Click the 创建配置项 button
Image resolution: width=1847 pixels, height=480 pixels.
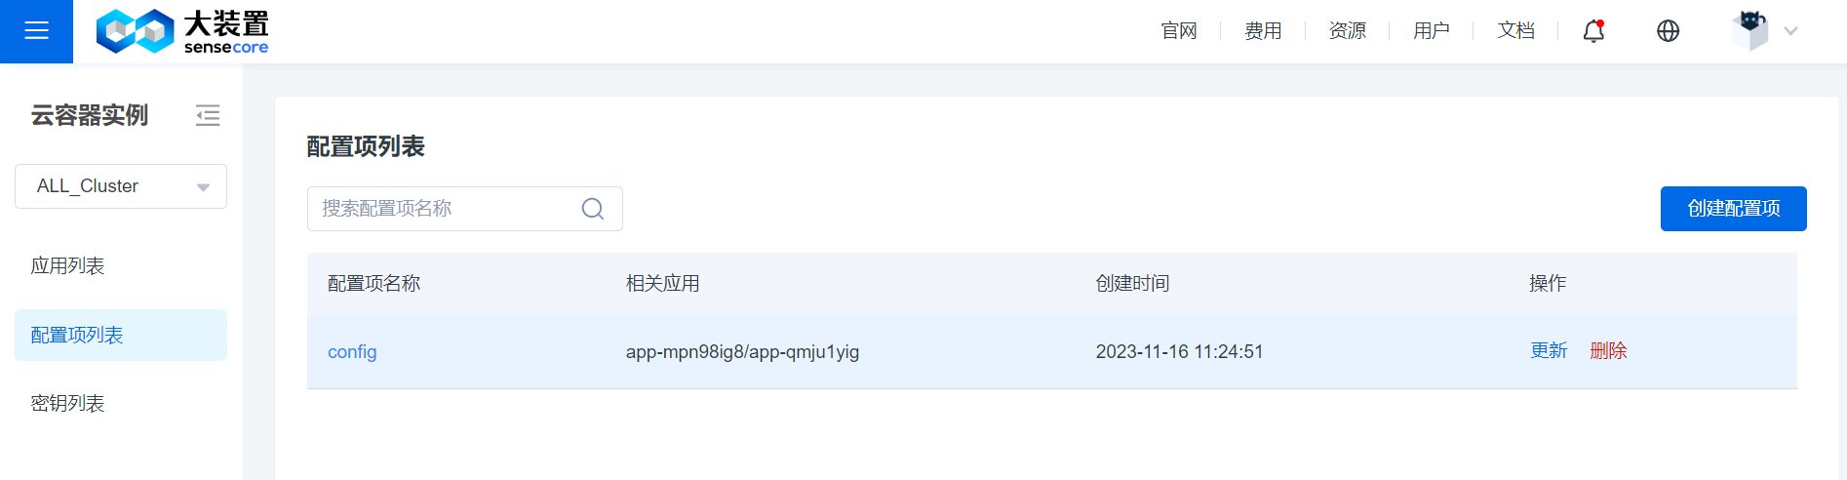tap(1733, 209)
